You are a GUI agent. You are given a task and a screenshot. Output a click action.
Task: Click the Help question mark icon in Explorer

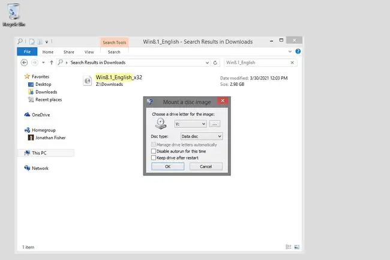pos(298,52)
